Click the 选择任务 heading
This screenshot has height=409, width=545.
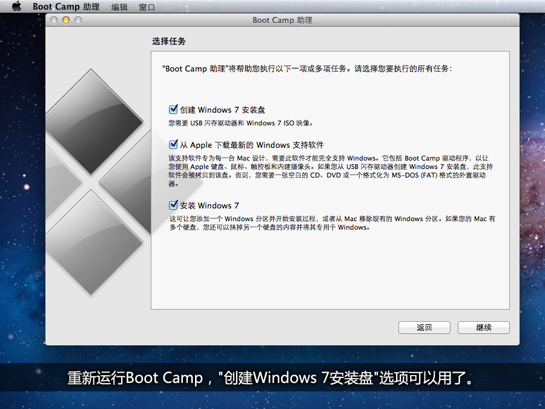click(x=169, y=41)
